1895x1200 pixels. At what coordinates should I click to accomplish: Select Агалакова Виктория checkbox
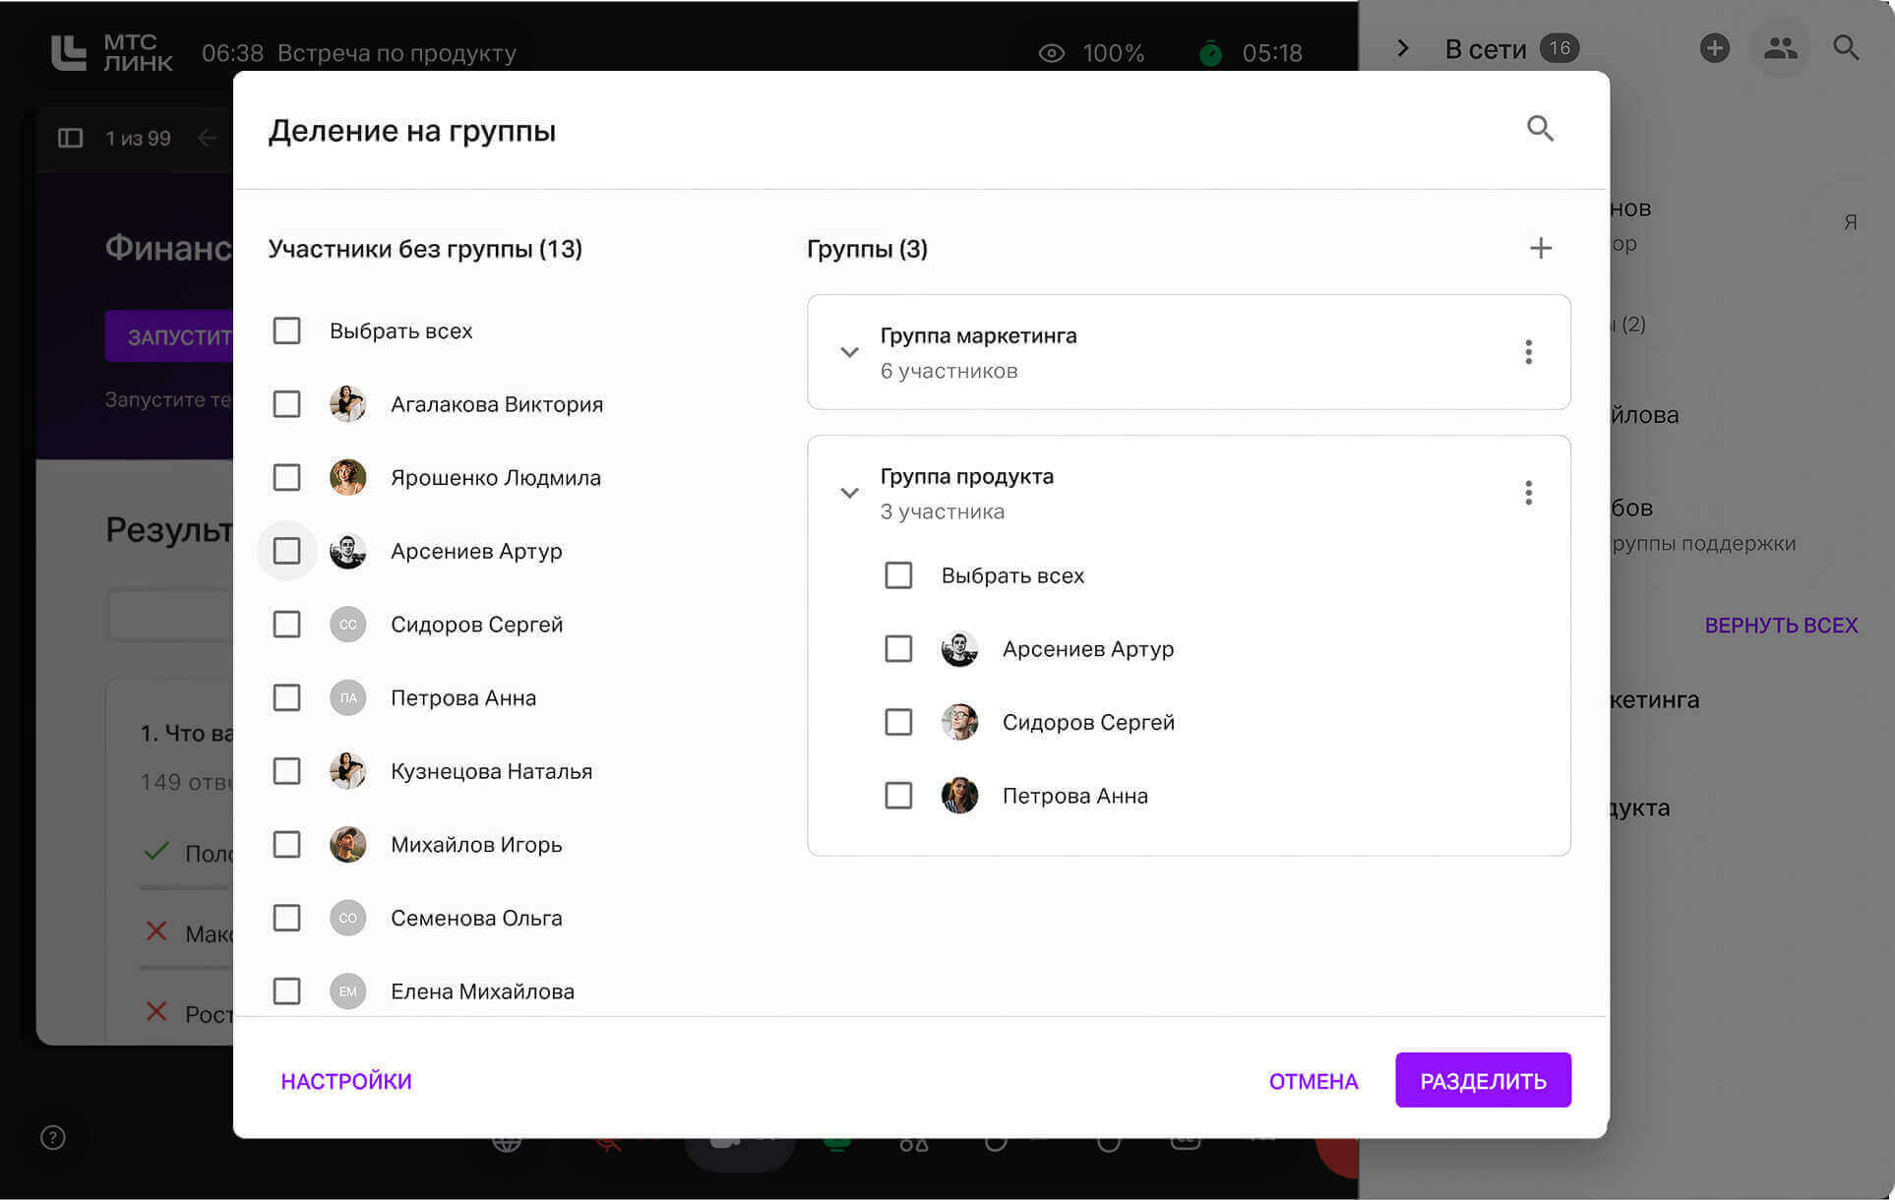pyautogui.click(x=286, y=404)
